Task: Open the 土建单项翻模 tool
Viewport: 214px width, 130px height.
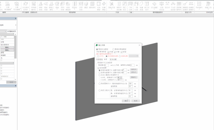Action: click(x=7, y=6)
